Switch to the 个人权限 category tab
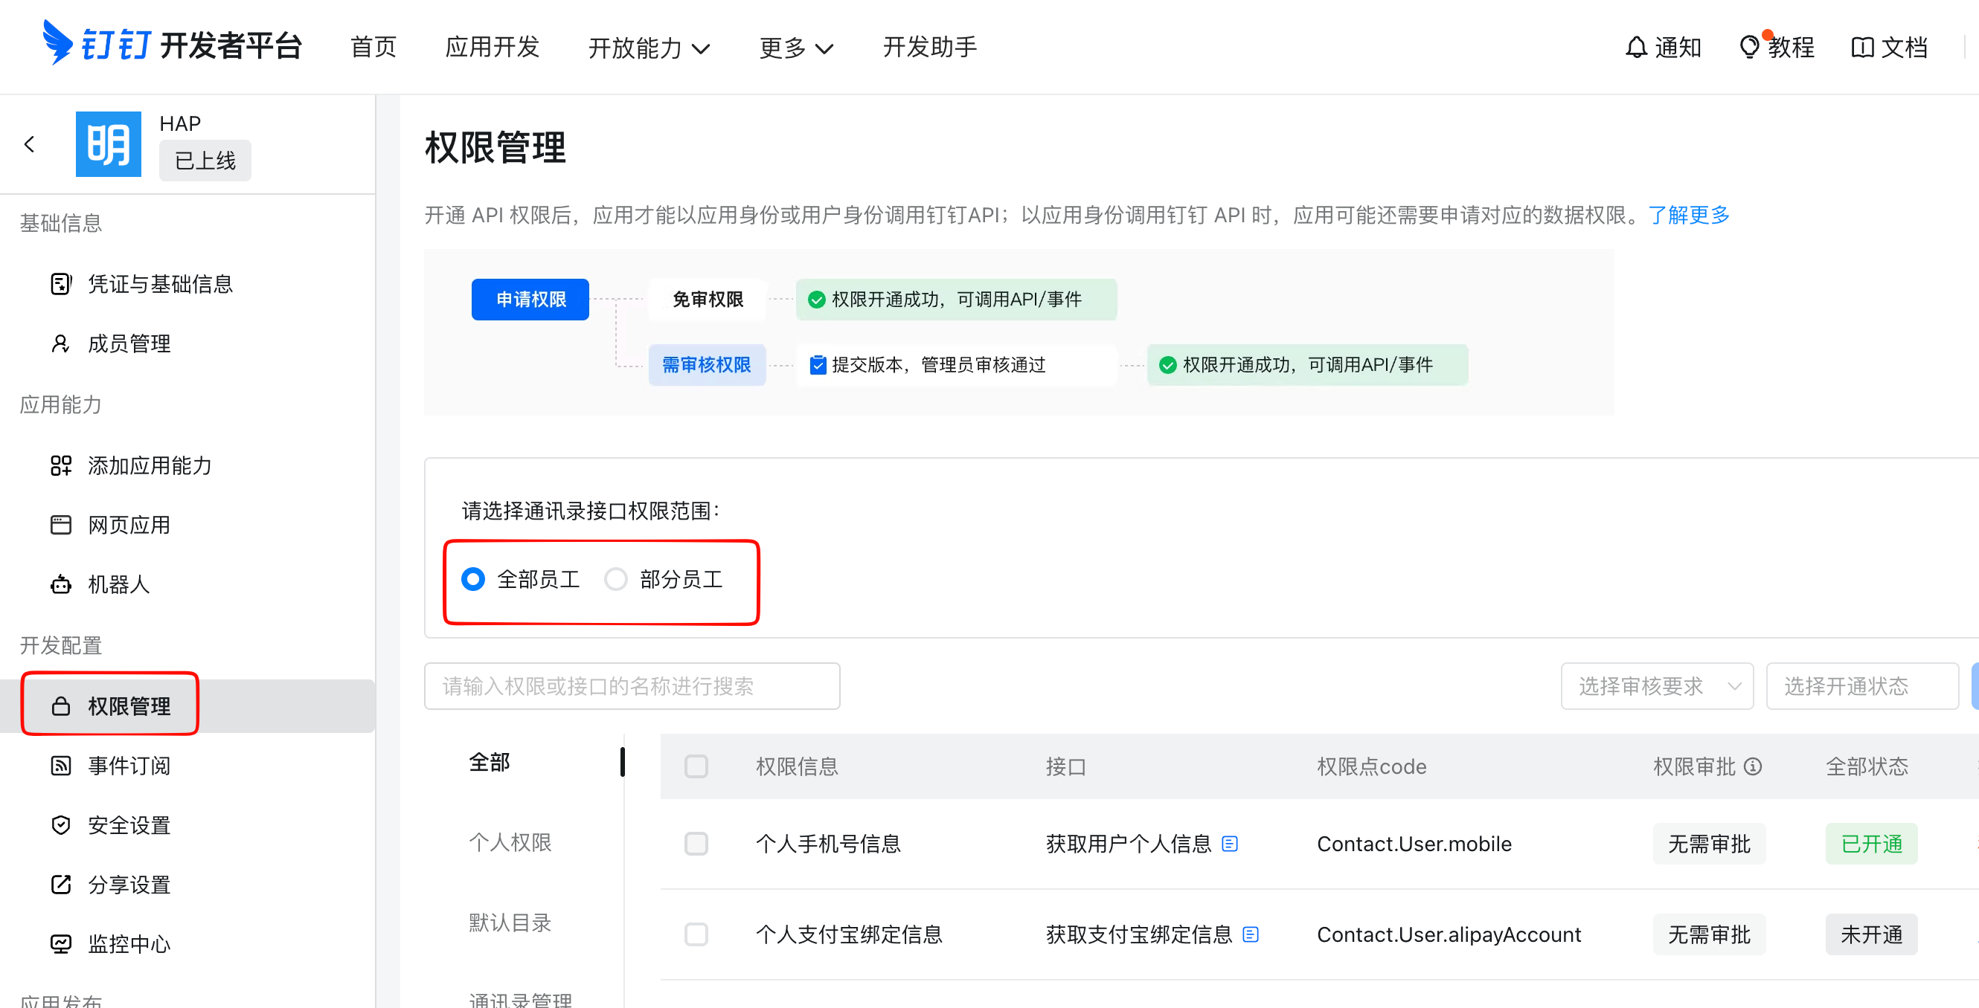 (510, 842)
